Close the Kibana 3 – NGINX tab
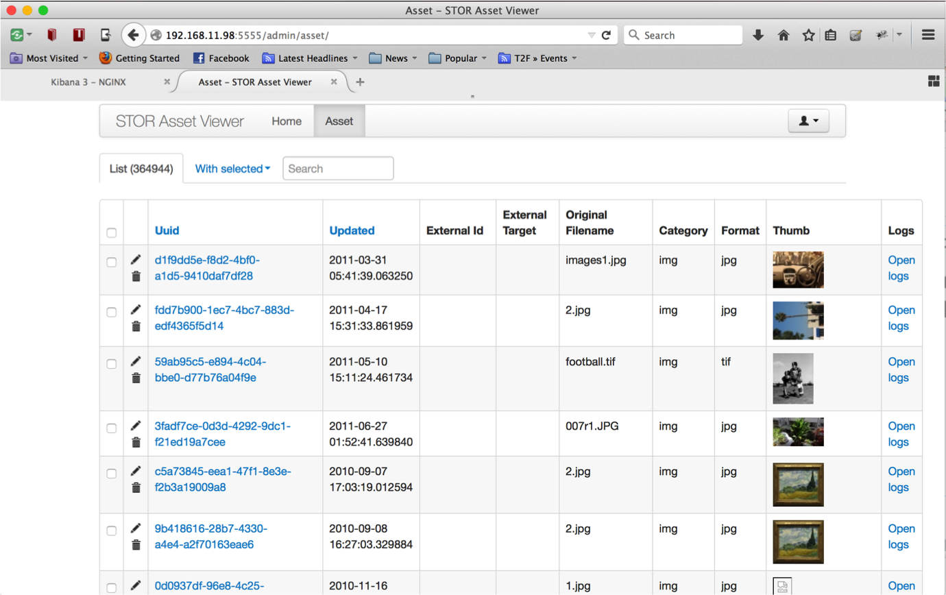Image resolution: width=946 pixels, height=595 pixels. (x=167, y=82)
